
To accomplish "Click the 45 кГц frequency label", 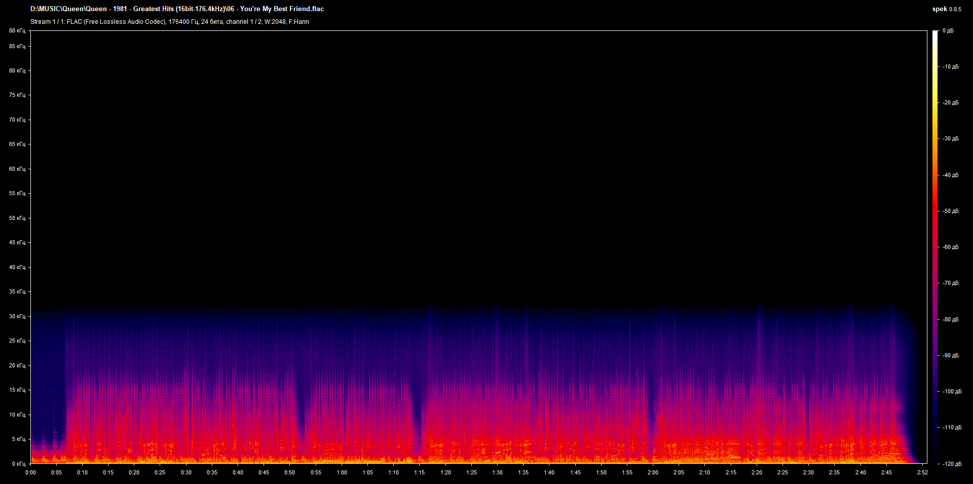I will pos(17,242).
